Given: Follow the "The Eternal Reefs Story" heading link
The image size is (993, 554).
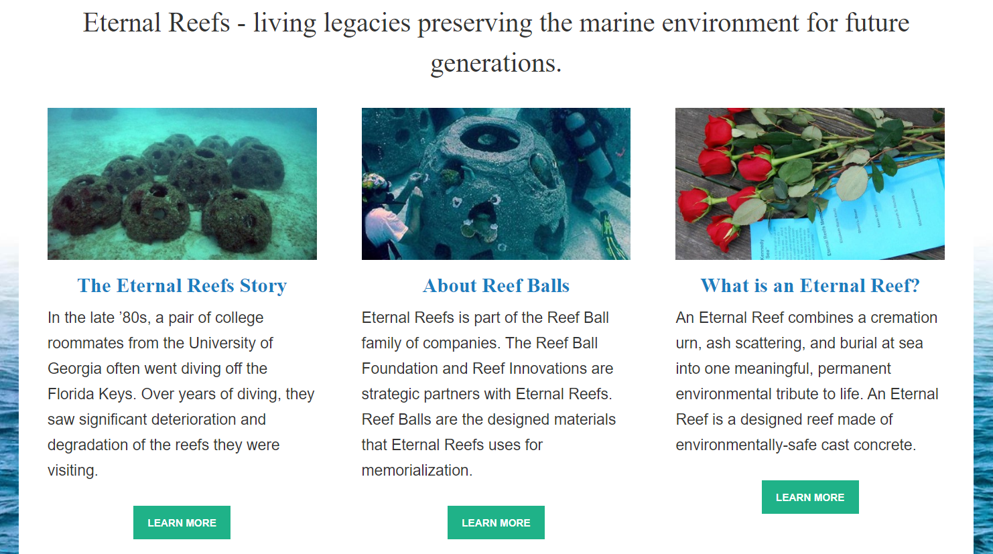Looking at the screenshot, I should [x=182, y=286].
